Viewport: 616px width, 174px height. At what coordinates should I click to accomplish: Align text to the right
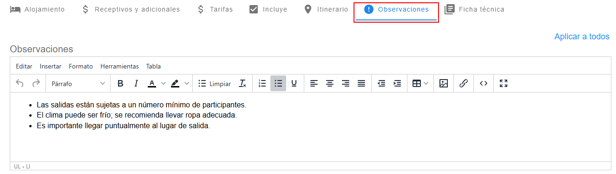point(346,83)
